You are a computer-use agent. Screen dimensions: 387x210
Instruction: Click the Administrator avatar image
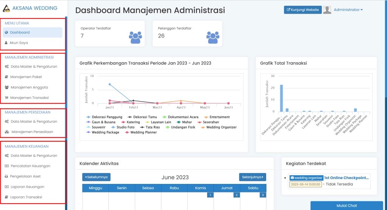327,10
